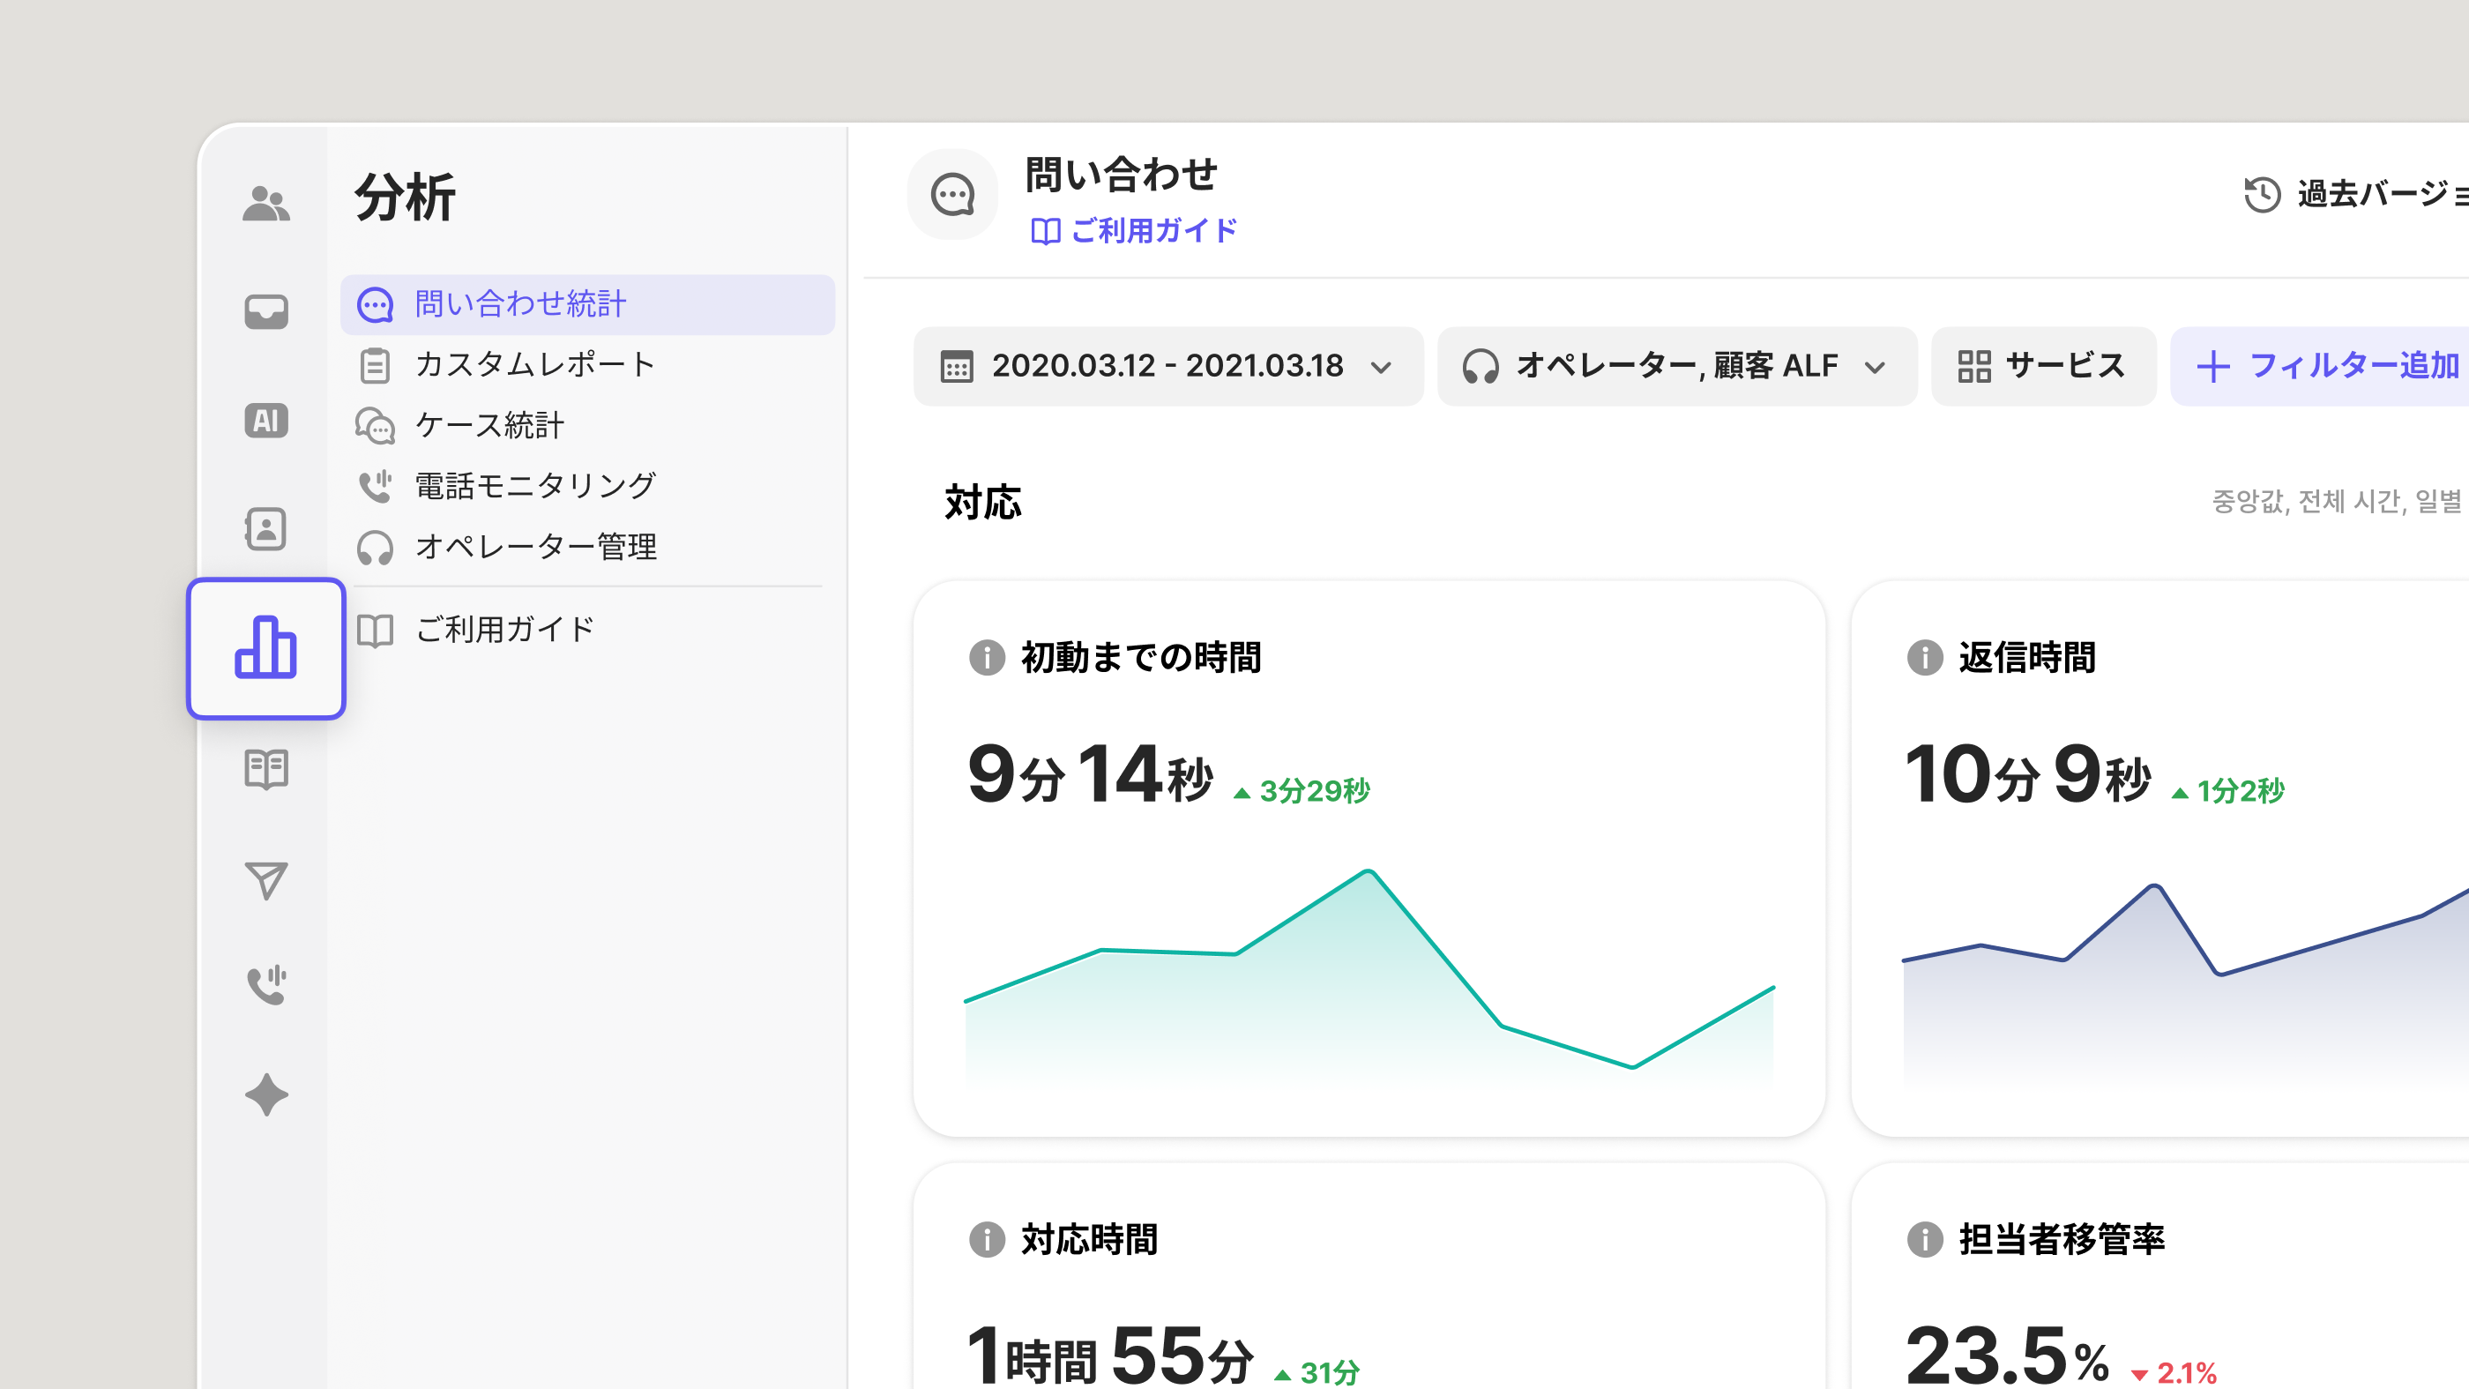Open the sparkle star icon in sidebar

pos(265,1094)
